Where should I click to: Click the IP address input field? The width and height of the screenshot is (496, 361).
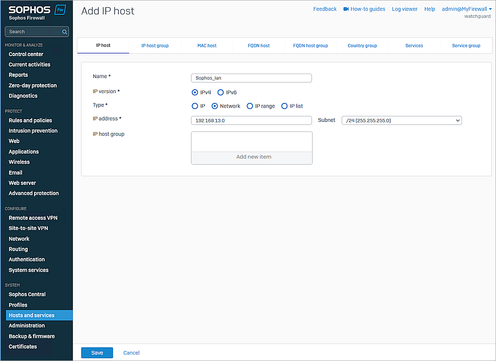point(251,120)
